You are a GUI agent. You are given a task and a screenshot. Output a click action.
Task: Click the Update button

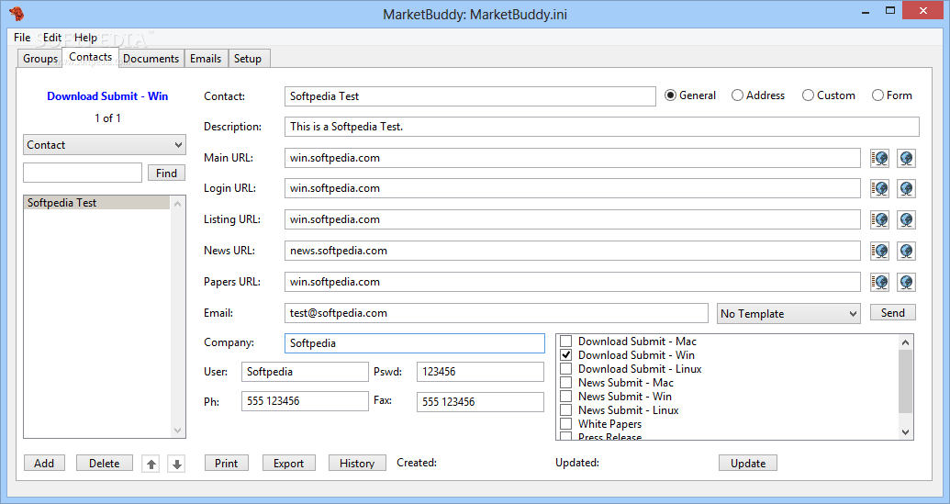(x=748, y=464)
